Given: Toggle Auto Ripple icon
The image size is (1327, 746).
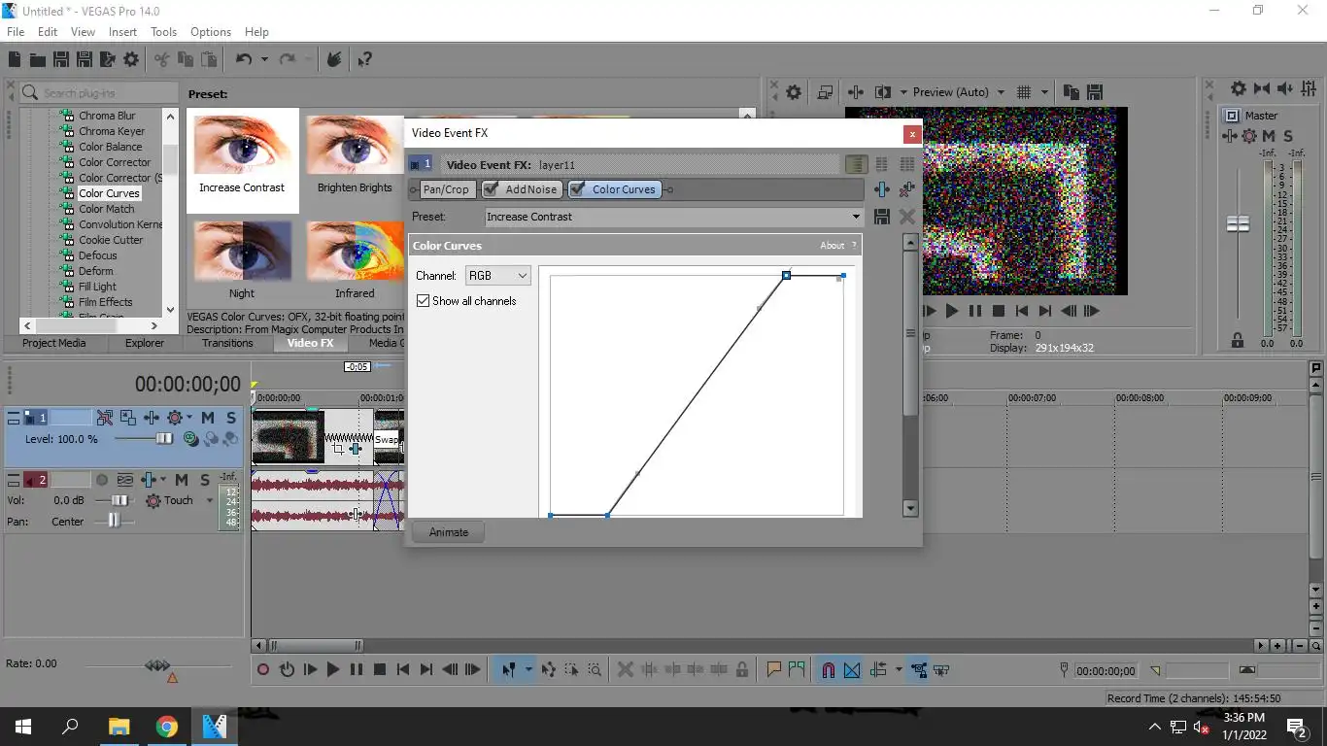Looking at the screenshot, I should [x=879, y=669].
